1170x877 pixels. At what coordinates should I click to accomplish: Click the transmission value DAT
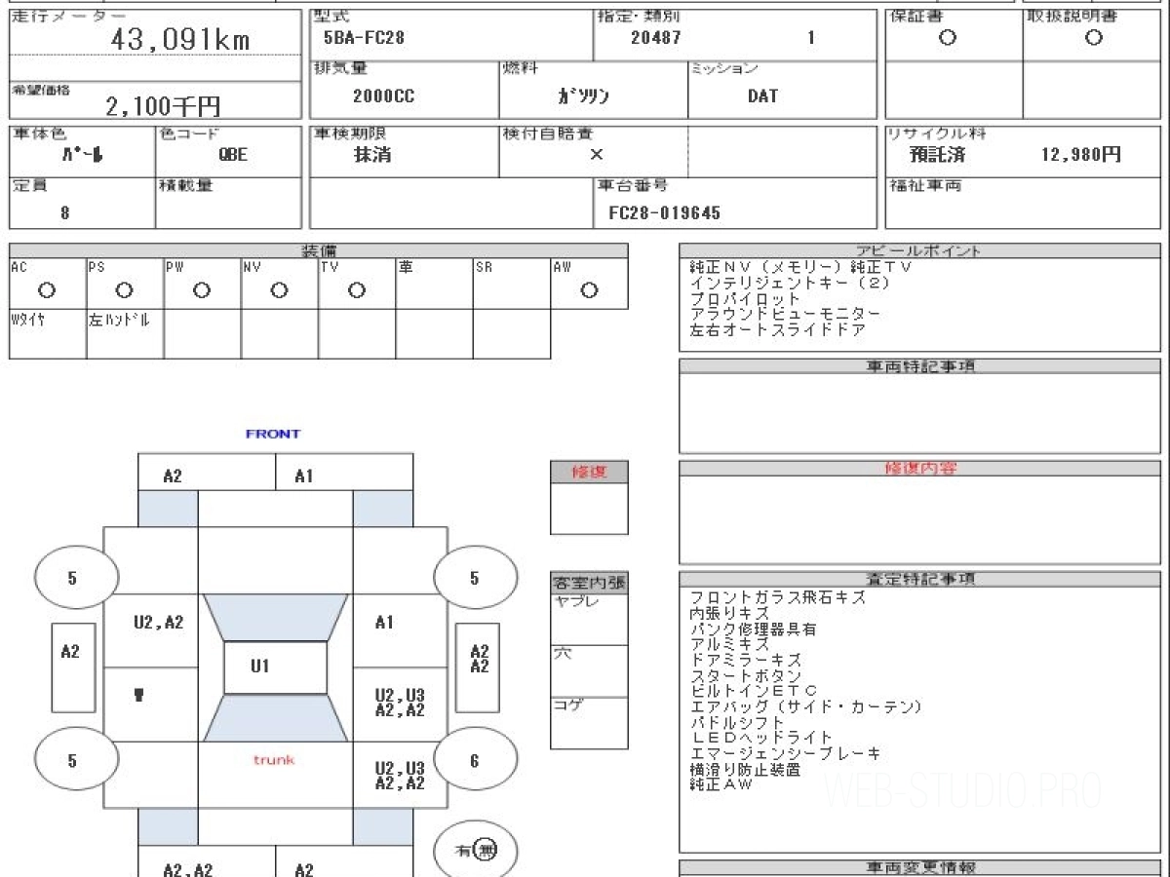point(762,96)
